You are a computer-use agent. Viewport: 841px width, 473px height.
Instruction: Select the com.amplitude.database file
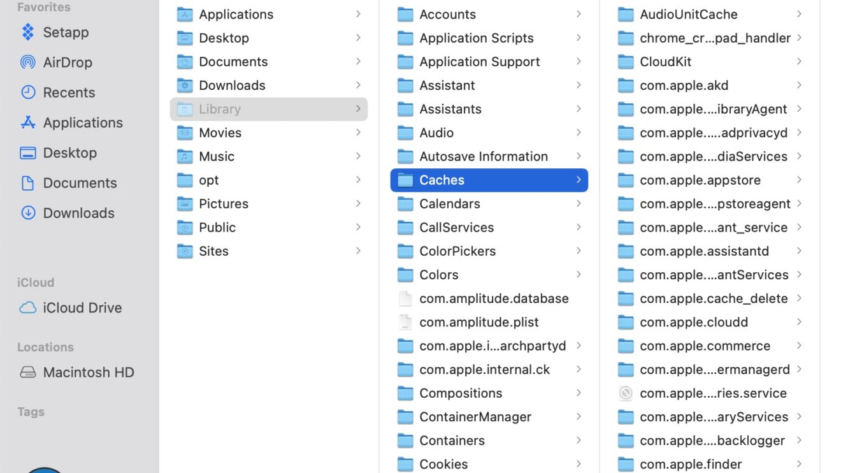coord(493,298)
